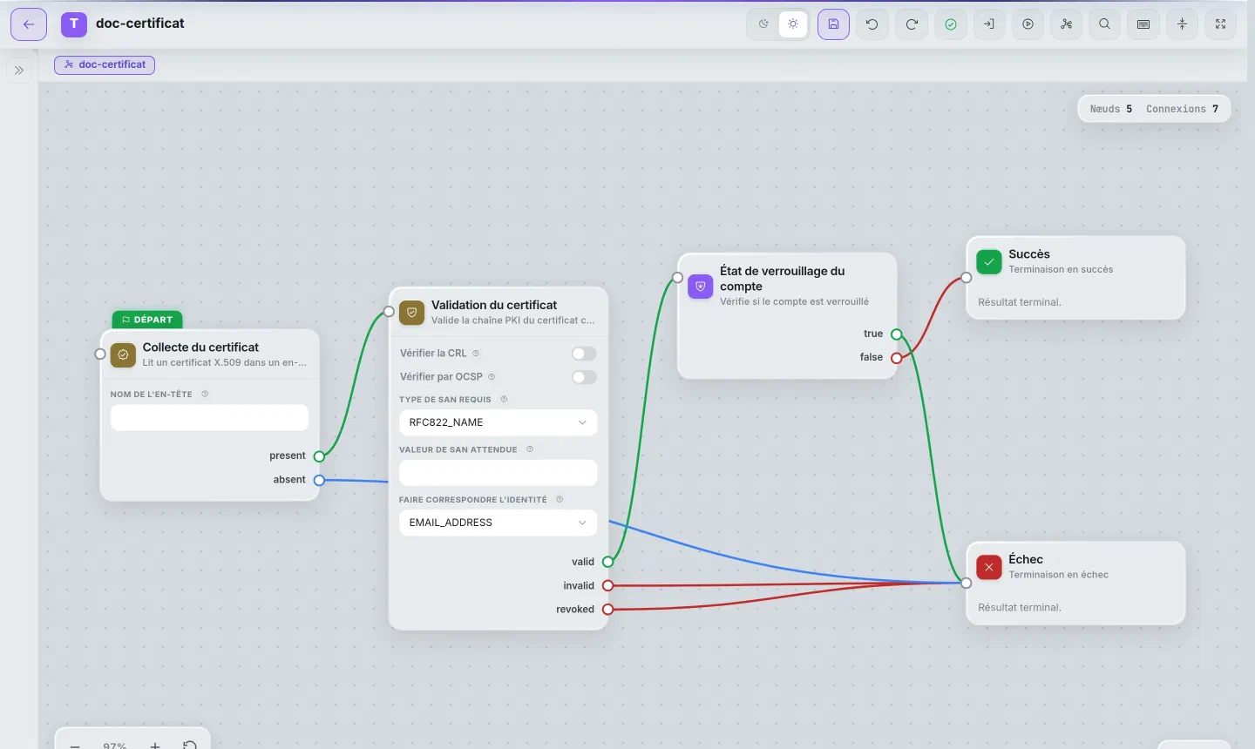
Task: Click the green validate checkmark toolbar icon
Action: [951, 24]
